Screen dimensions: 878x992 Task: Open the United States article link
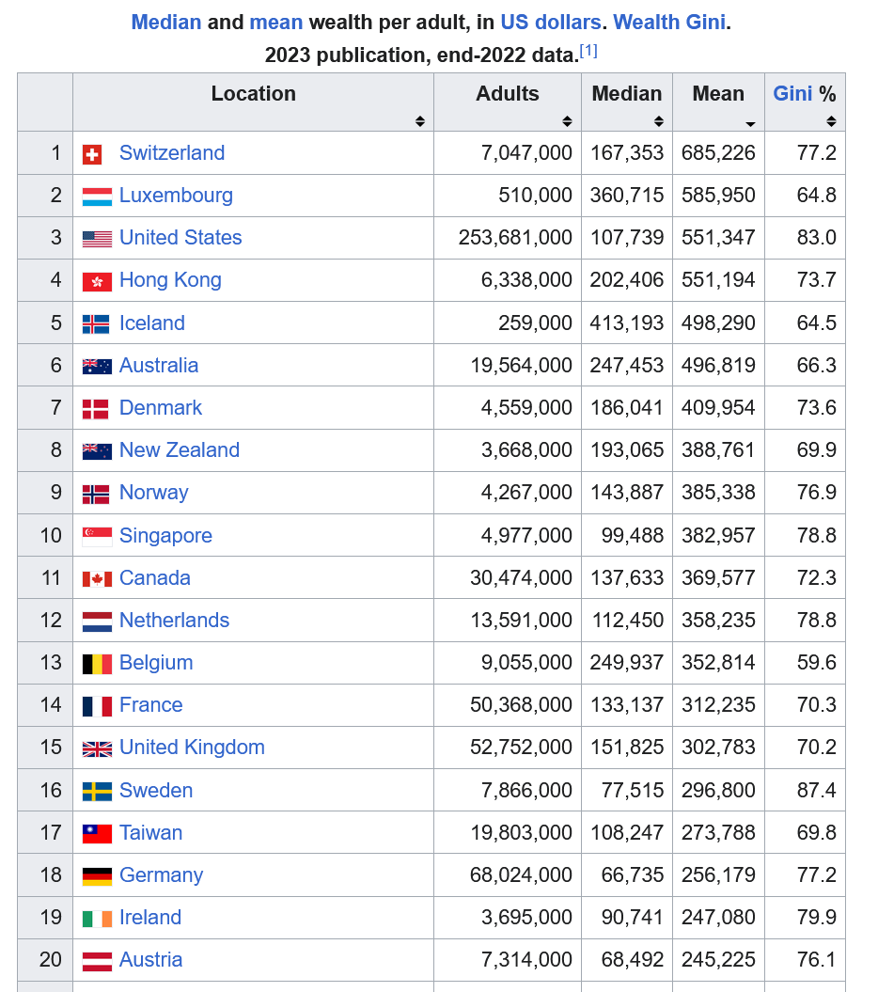click(180, 237)
